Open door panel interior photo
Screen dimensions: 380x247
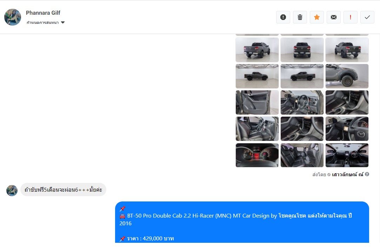pos(257,102)
